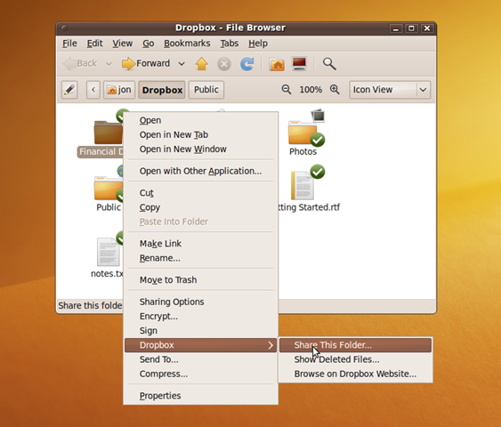This screenshot has width=501, height=427.
Task: Choose Open with Other Application
Action: (200, 171)
